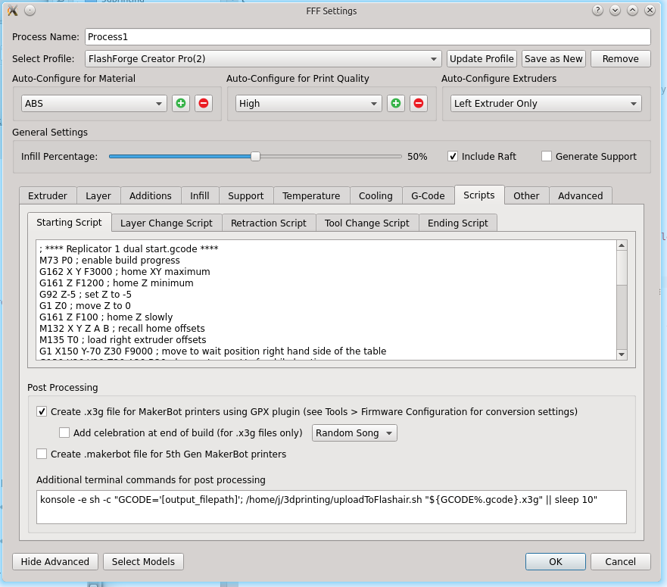Viewport: 667px width, 587px height.
Task: Remove the High print quality preset with red minus
Action: click(x=419, y=104)
